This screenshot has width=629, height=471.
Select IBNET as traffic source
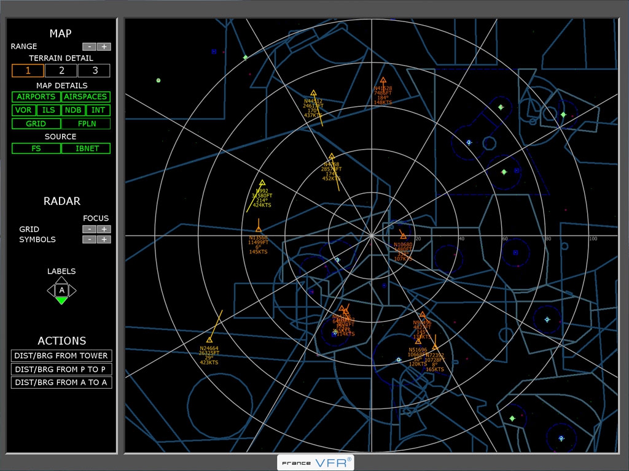click(x=87, y=148)
